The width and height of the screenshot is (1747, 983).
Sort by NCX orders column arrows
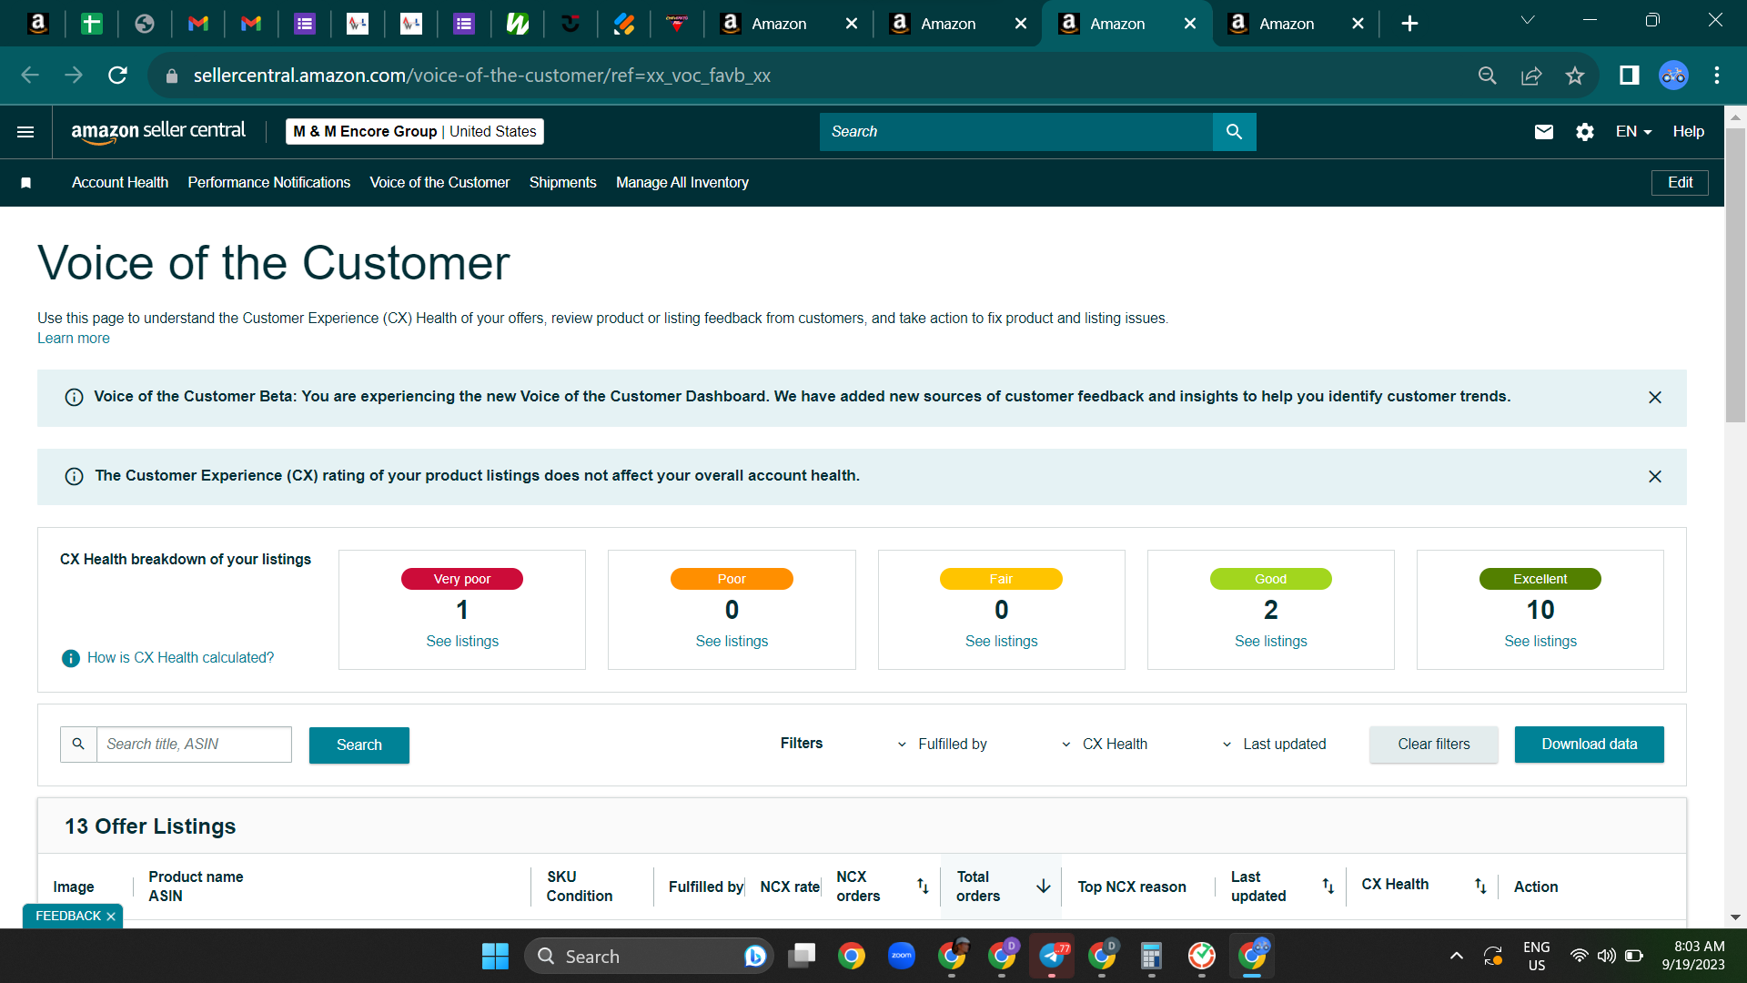coord(923,886)
